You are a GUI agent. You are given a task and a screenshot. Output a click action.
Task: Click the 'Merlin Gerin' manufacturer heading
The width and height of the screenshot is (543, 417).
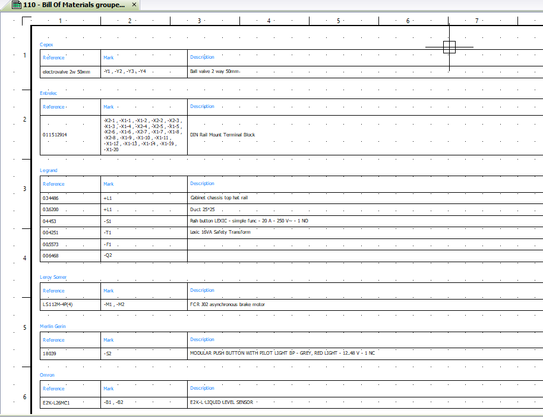(x=53, y=326)
